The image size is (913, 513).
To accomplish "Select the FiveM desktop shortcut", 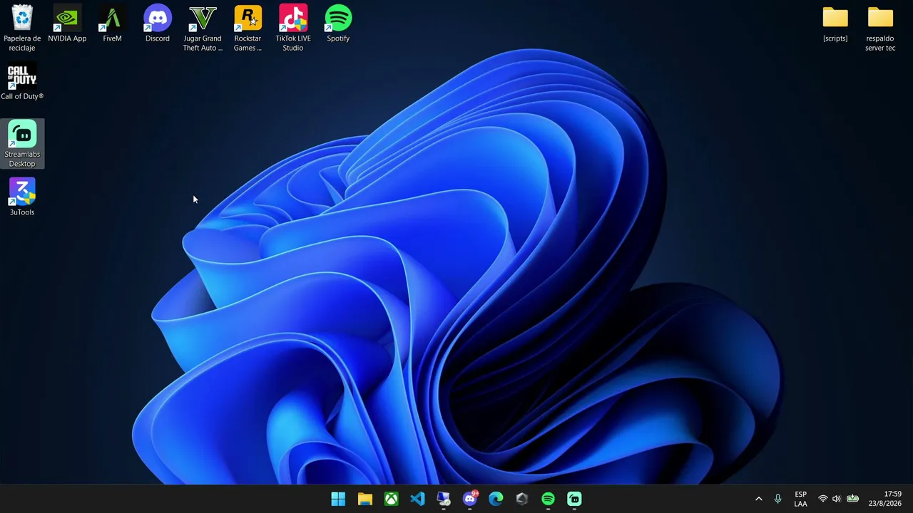I will pyautogui.click(x=112, y=24).
